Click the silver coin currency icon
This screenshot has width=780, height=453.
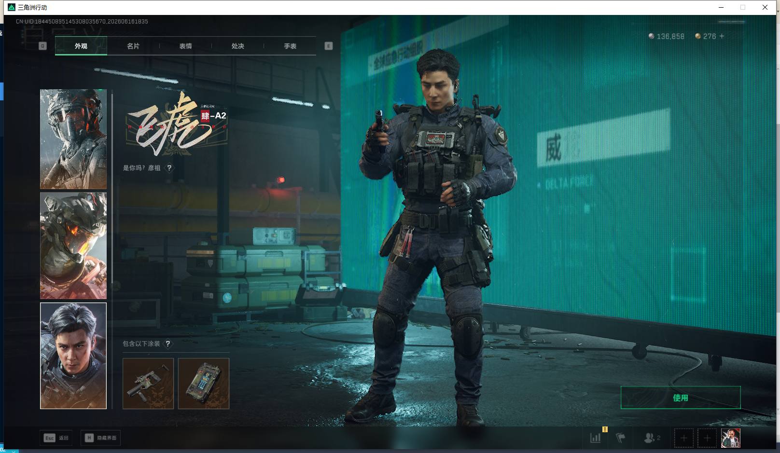pos(651,36)
